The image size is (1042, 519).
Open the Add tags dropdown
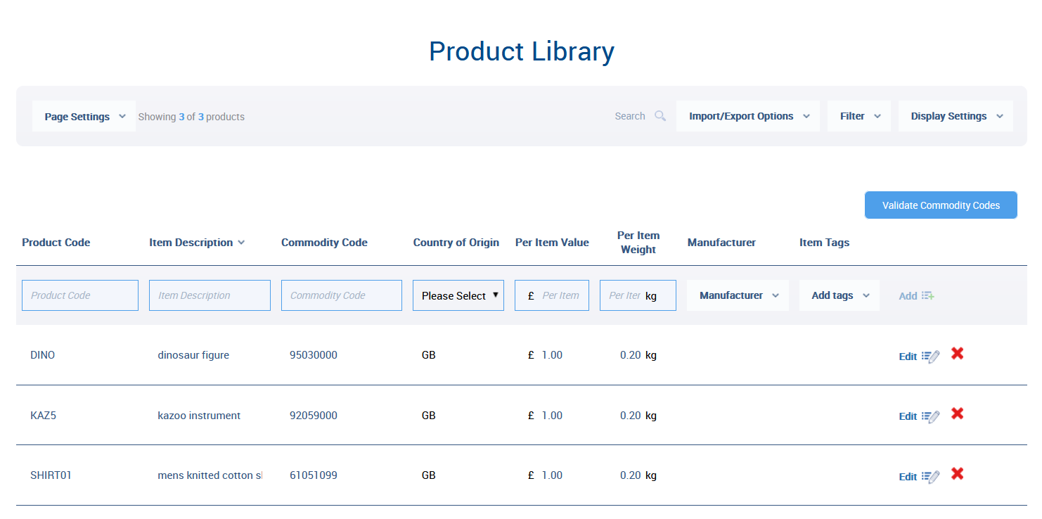pyautogui.click(x=839, y=295)
